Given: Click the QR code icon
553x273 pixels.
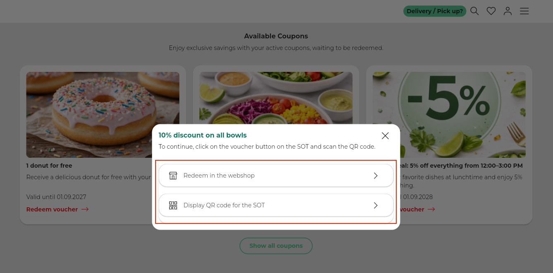Looking at the screenshot, I should point(173,205).
